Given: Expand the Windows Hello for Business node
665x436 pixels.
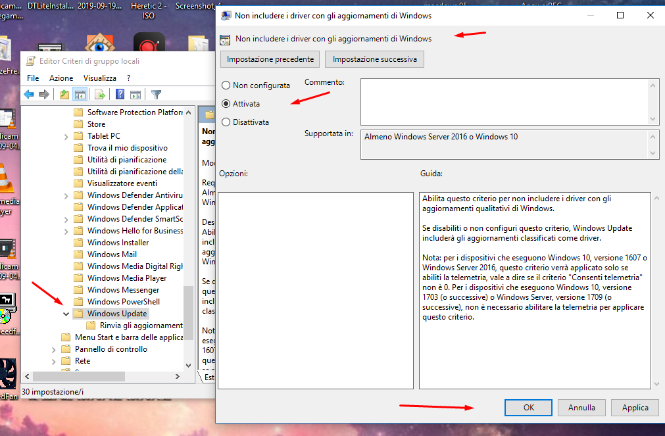Looking at the screenshot, I should point(66,231).
